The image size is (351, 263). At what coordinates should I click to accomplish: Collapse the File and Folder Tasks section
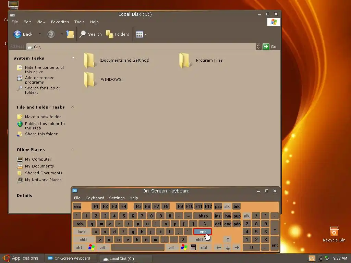point(72,107)
